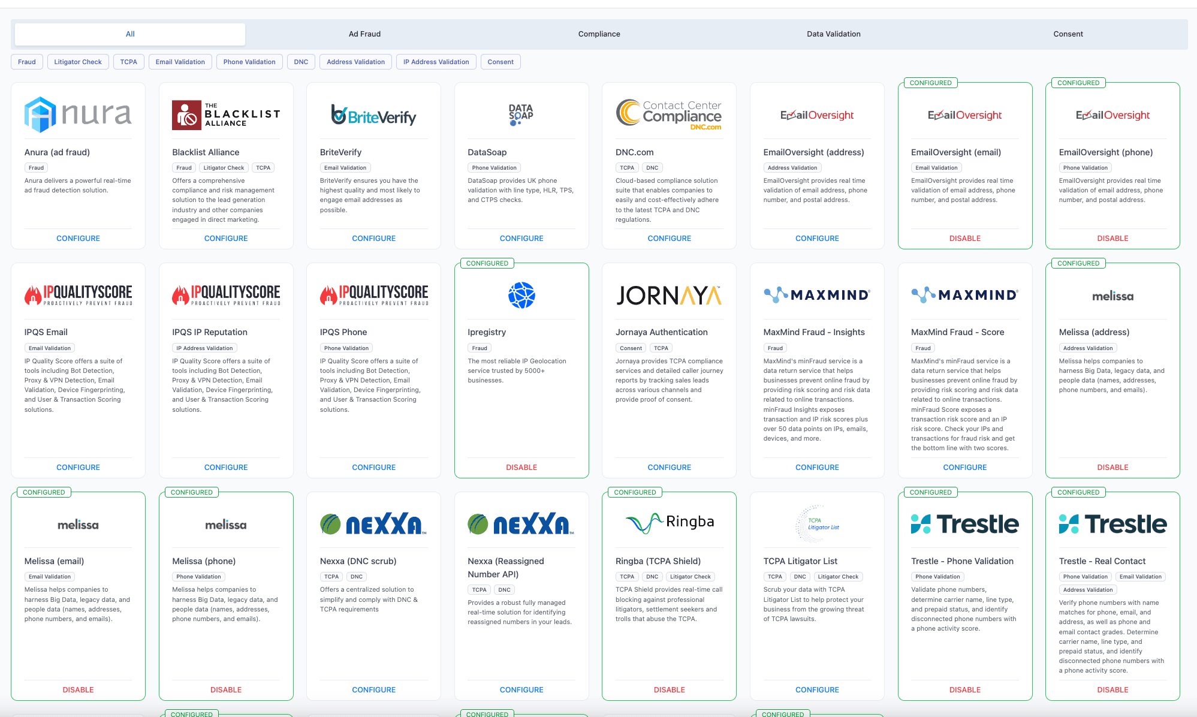Filter by Litigator Check chip in the filter bar
The width and height of the screenshot is (1197, 717).
[78, 62]
